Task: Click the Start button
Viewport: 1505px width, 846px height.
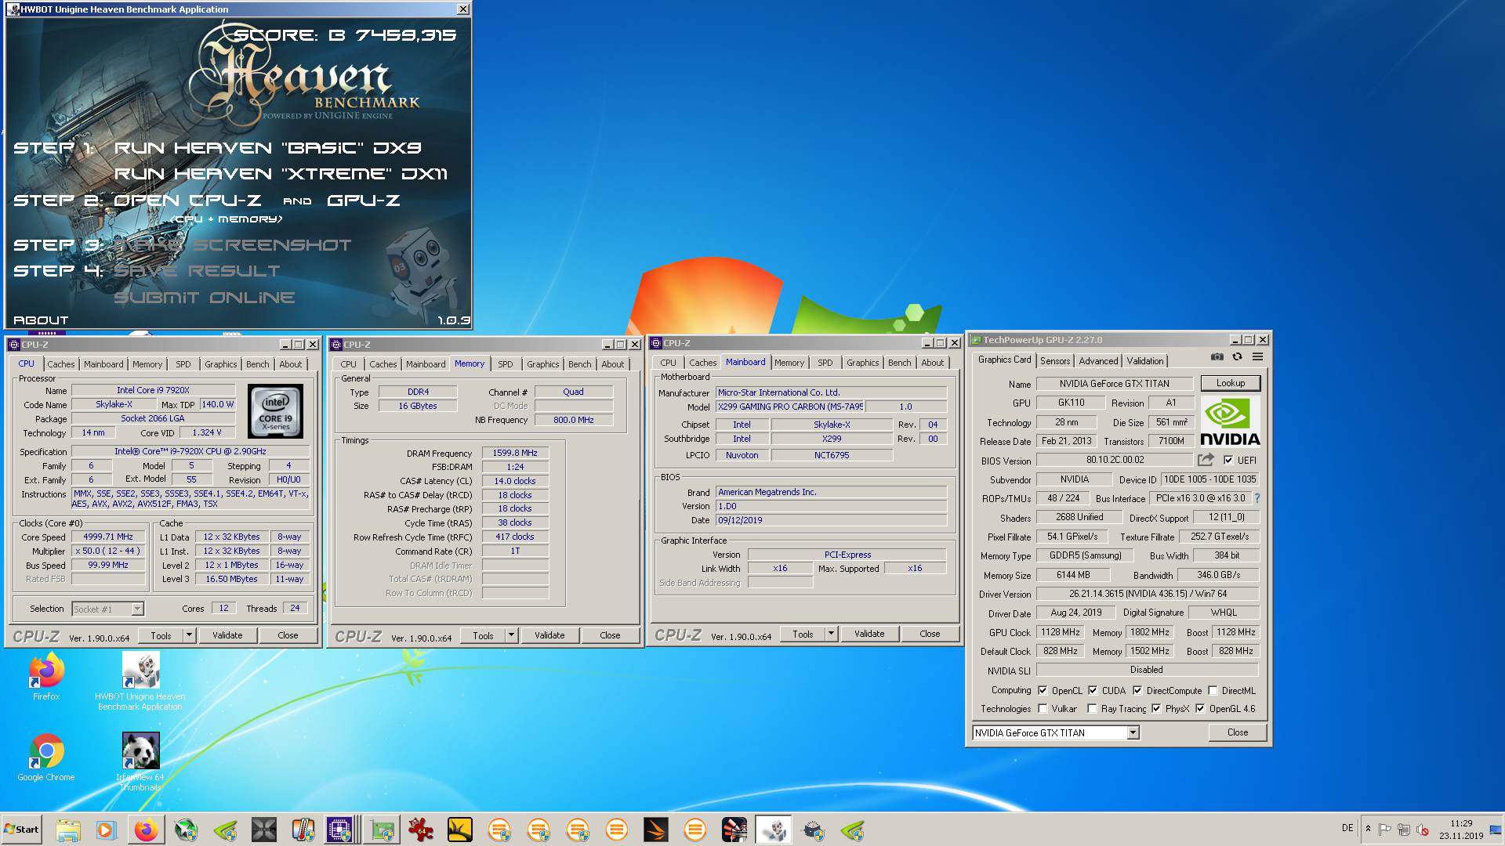Action: pos(22,830)
